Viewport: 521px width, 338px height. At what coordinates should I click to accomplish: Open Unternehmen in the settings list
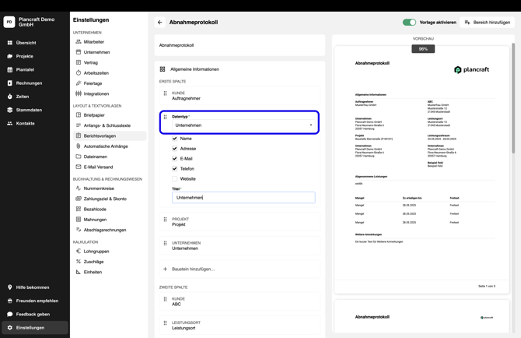110,52
